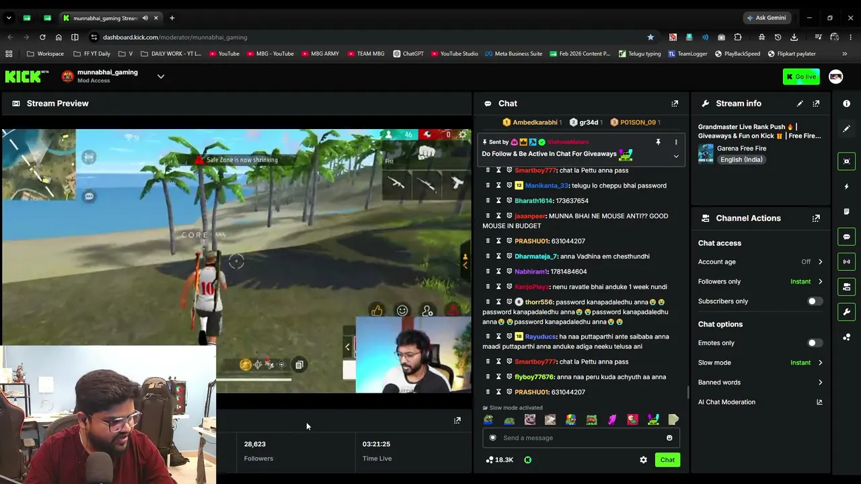Toggle Emotes only chat switch
The width and height of the screenshot is (861, 484).
pyautogui.click(x=815, y=343)
